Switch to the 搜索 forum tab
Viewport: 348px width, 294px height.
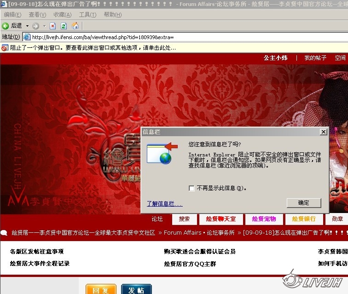click(185, 219)
